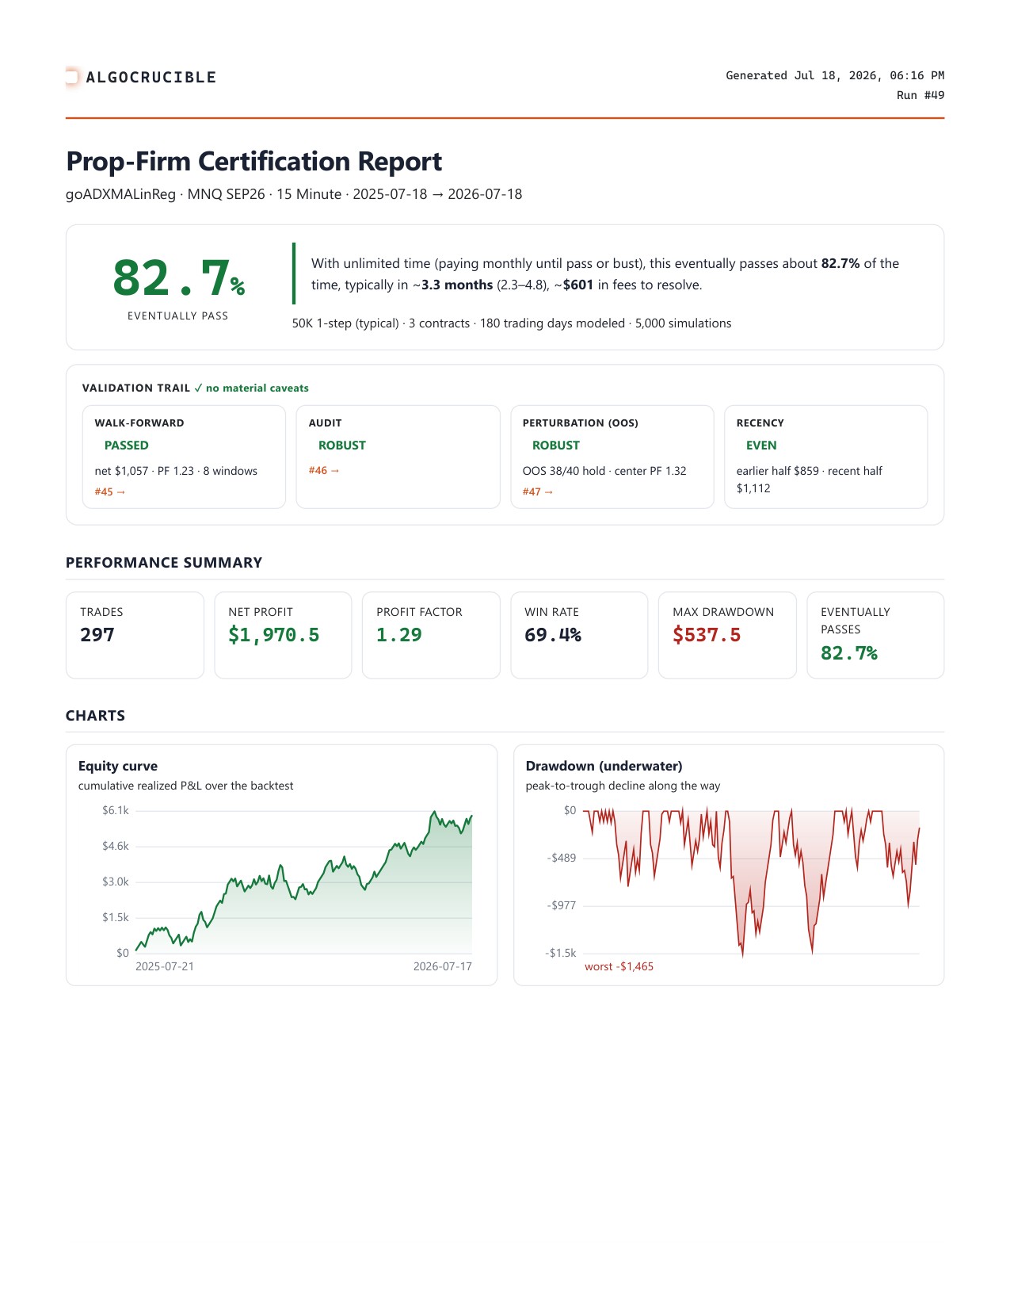Select the Prop-Firm Certification Report title

coord(253,161)
